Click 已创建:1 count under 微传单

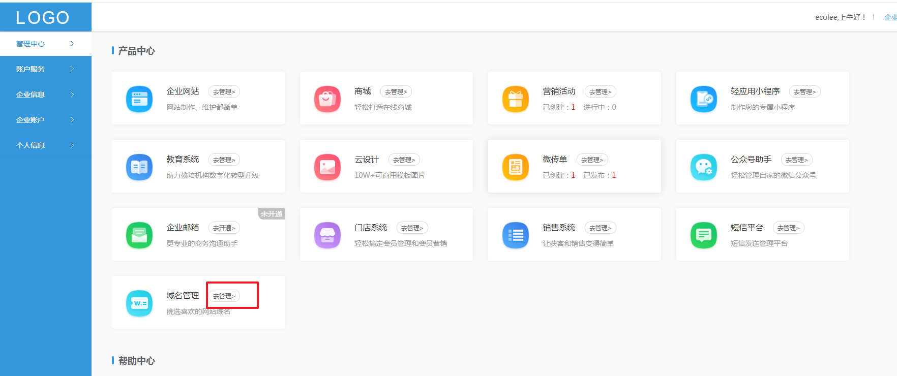(x=559, y=175)
